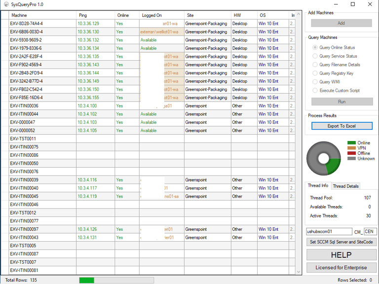Select machine EXV-TST0005
This screenshot has height=284, width=379.
(23, 246)
